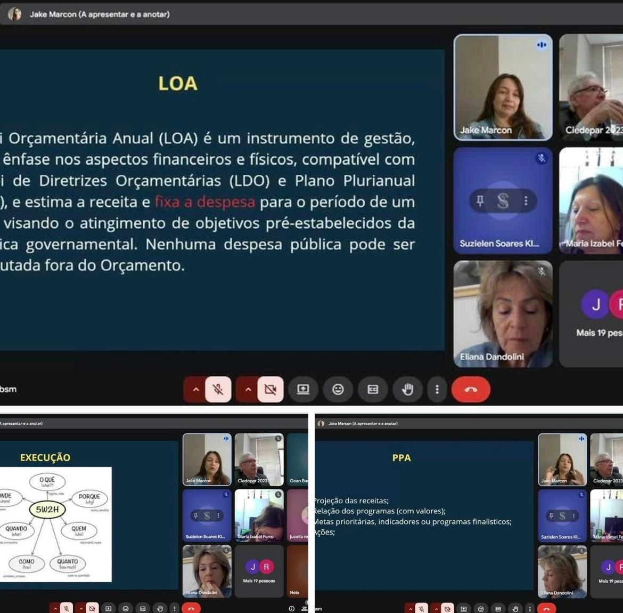Turn on captions in the PPA screenshot
The height and width of the screenshot is (613, 623).
(x=498, y=608)
